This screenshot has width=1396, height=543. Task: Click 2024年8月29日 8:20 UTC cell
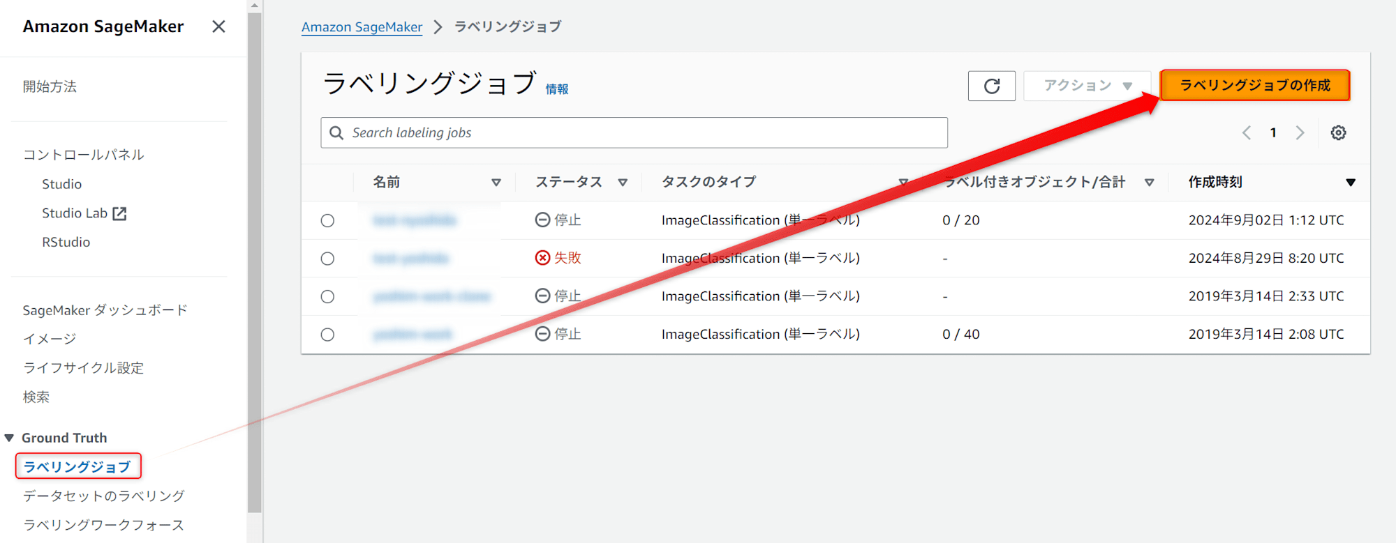pyautogui.click(x=1266, y=259)
